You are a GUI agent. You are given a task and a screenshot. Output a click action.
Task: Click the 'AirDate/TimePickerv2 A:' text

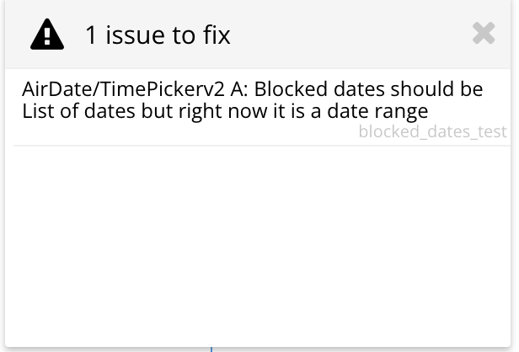(135, 89)
